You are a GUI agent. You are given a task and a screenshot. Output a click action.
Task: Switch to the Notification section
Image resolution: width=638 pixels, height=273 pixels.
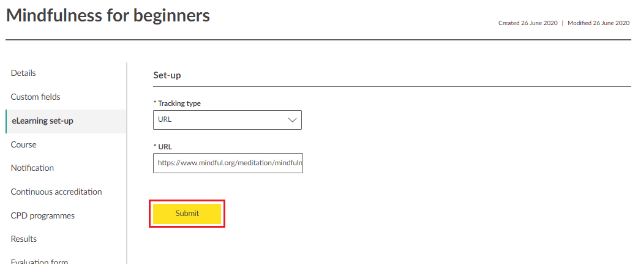[32, 168]
